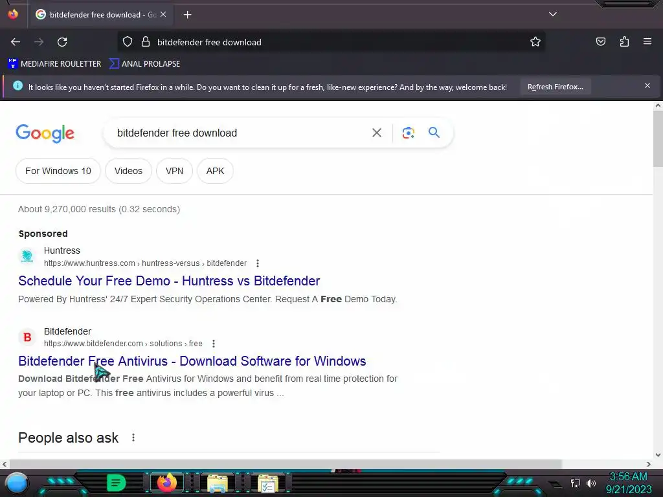Screen dimensions: 663x497
Task: Close the bitdefender free download tab
Action: coord(163,14)
